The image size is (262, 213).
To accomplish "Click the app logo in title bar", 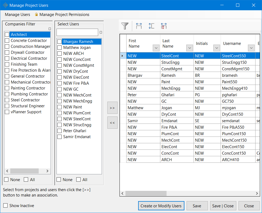I will [5, 5].
